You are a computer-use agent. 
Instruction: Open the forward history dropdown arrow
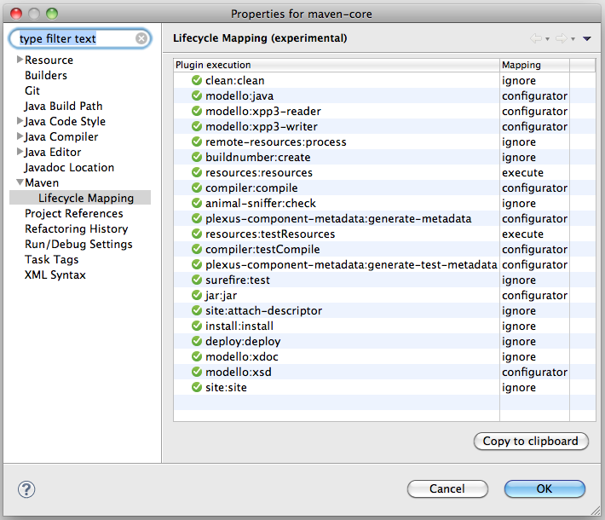point(573,39)
